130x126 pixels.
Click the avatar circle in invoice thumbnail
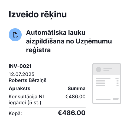coord(99,70)
